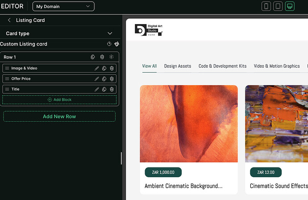
Task: Click the Ambient Cinematic Background thumbnail
Action: (x=188, y=123)
